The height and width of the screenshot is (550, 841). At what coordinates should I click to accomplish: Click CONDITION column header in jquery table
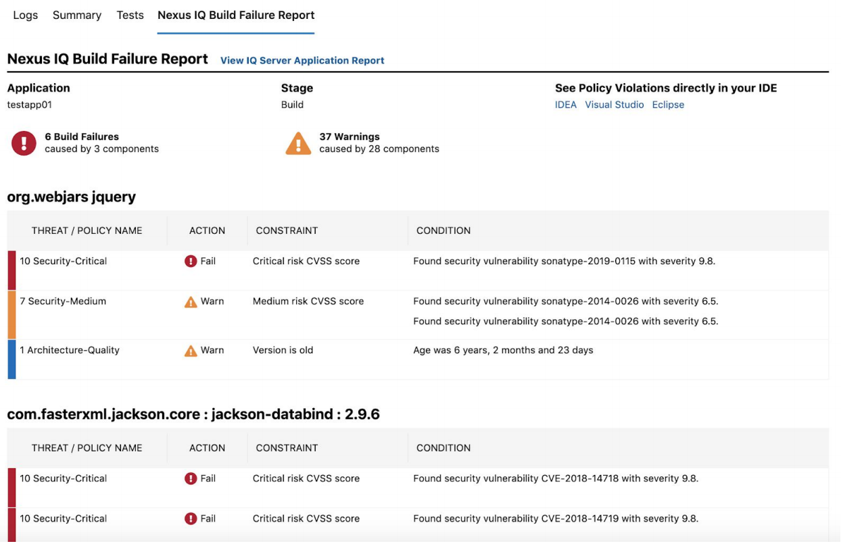click(443, 230)
